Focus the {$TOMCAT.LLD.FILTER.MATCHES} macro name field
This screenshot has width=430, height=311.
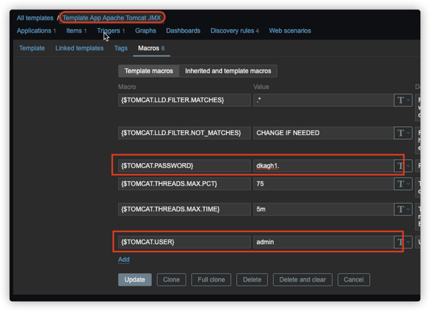point(184,100)
